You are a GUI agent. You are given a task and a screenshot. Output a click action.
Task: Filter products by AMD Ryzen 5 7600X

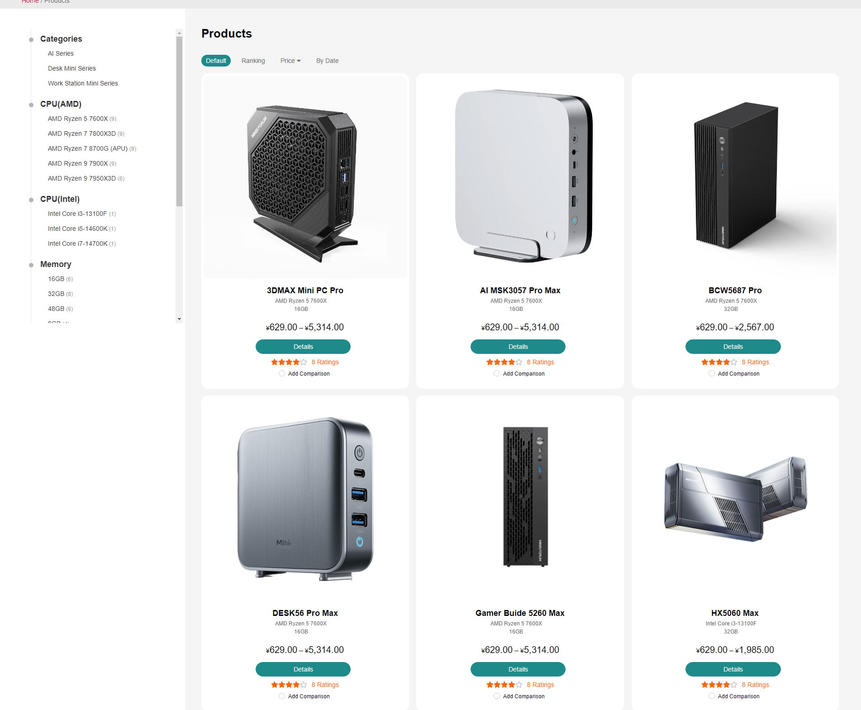(77, 119)
